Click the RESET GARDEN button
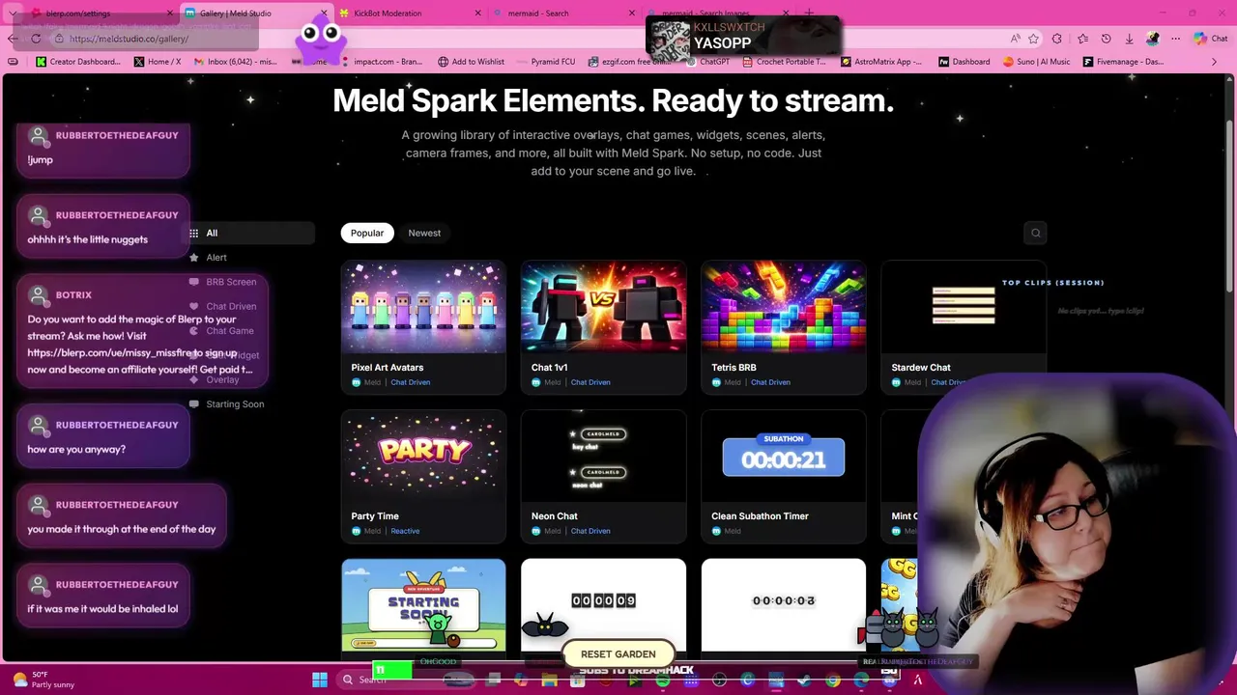 pos(618,654)
